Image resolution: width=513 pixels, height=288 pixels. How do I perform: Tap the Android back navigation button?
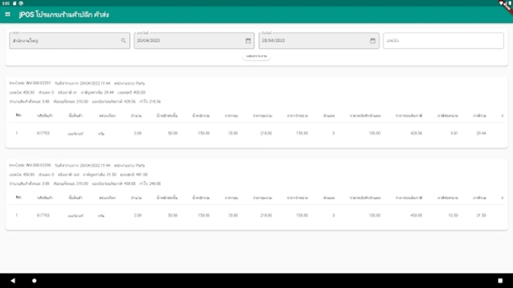[13, 281]
